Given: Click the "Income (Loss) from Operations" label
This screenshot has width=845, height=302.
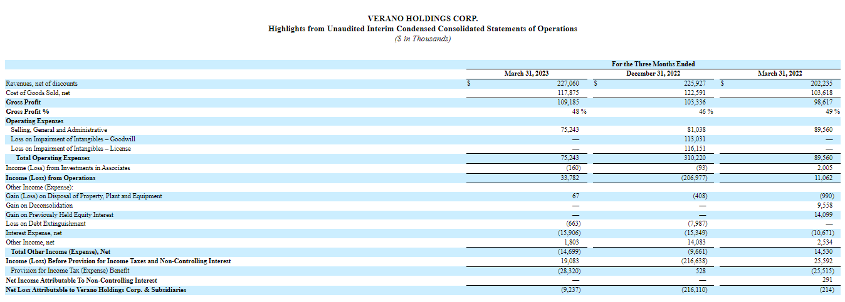Looking at the screenshot, I should click(x=51, y=178).
